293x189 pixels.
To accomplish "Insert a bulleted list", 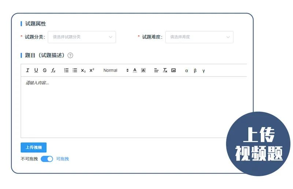I will coord(75,70).
